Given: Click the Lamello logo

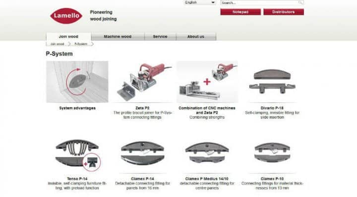Looking at the screenshot, I should point(66,16).
